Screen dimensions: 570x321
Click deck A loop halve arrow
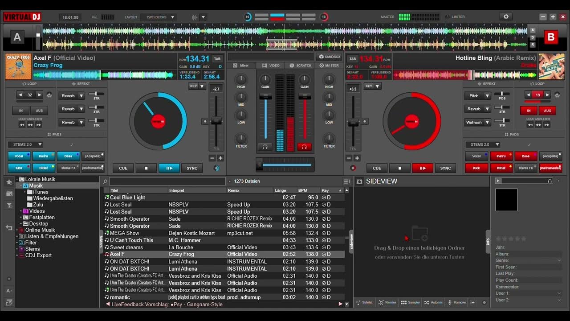(20, 95)
